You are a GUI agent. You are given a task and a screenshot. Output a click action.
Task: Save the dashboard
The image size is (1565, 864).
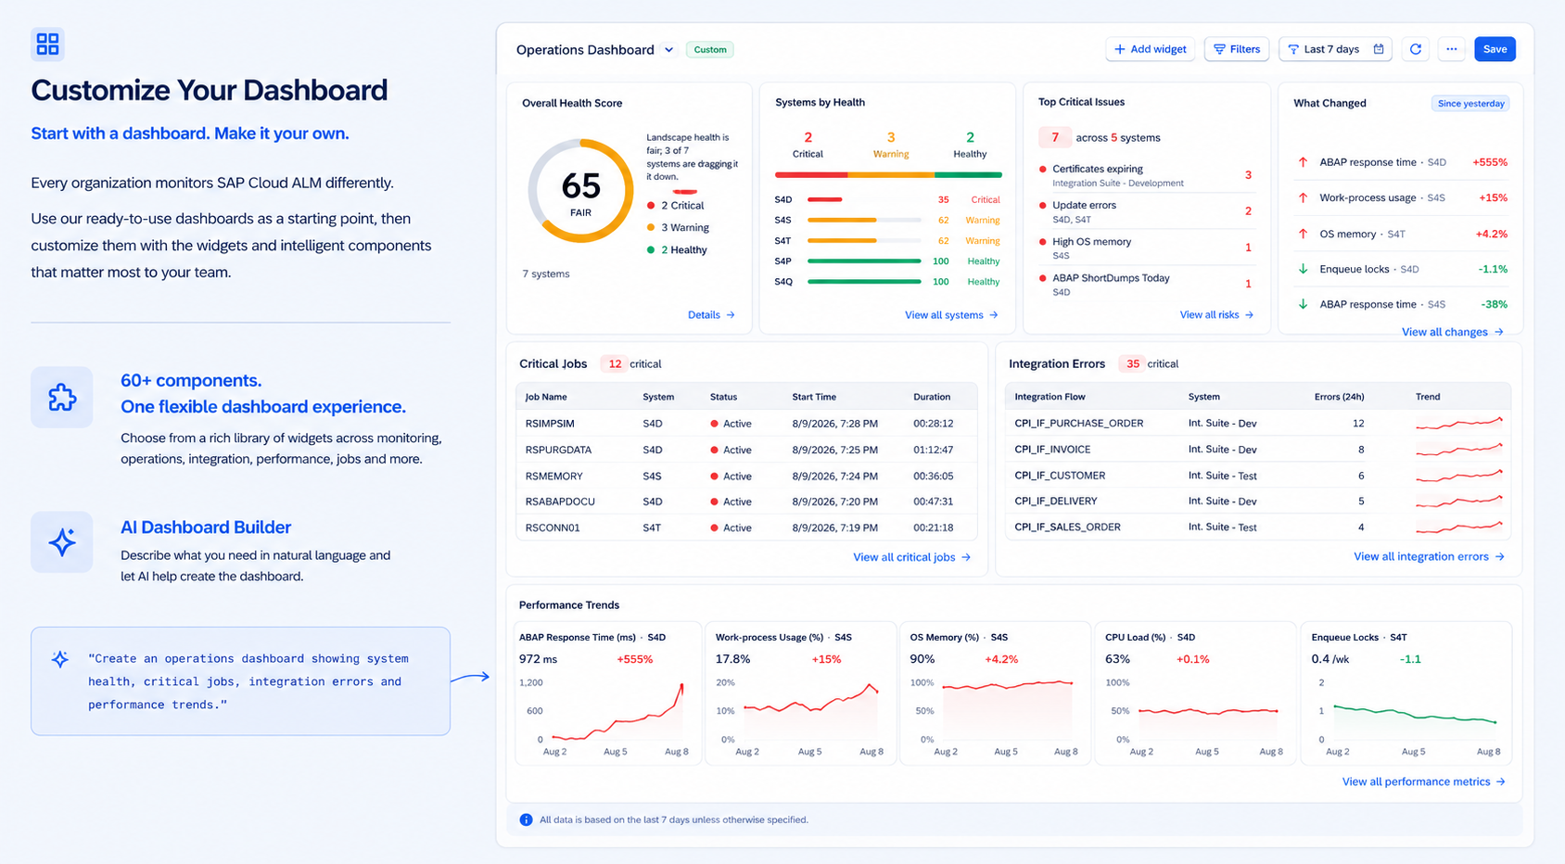(x=1495, y=49)
